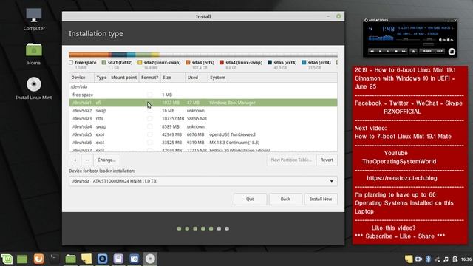Viewport: 473px width, 266px height.
Task: Click the Audacious logo in the player's corner
Action: click(x=452, y=52)
